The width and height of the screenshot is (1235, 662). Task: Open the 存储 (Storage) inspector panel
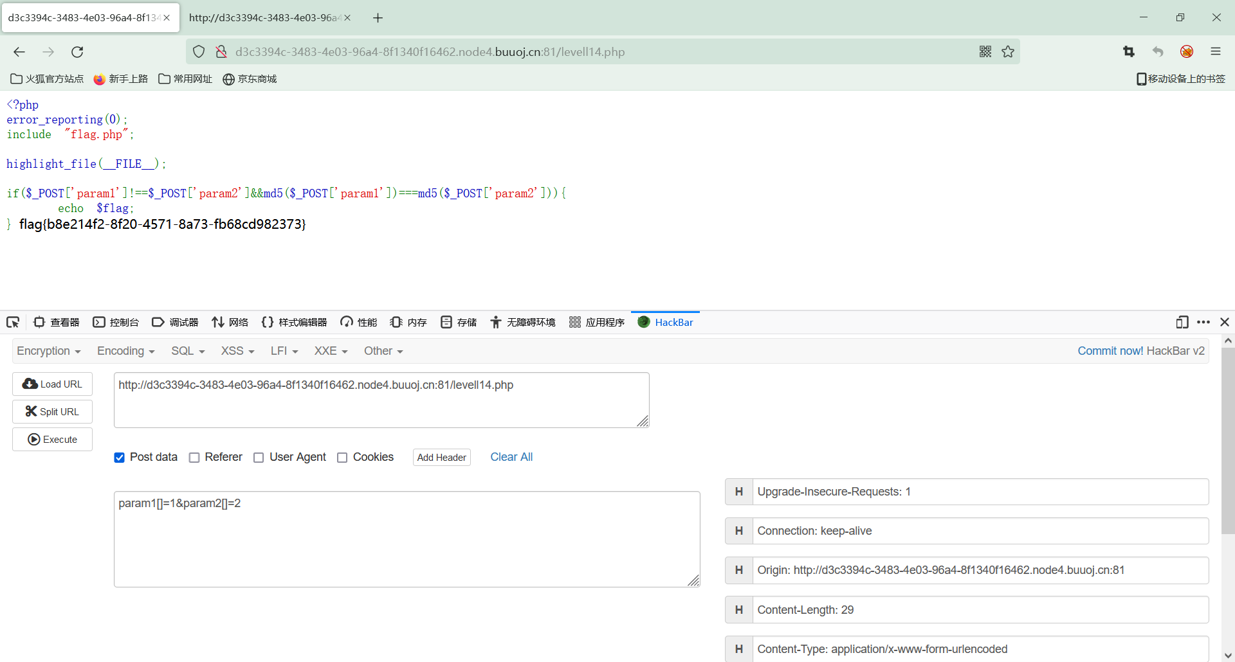click(x=457, y=322)
